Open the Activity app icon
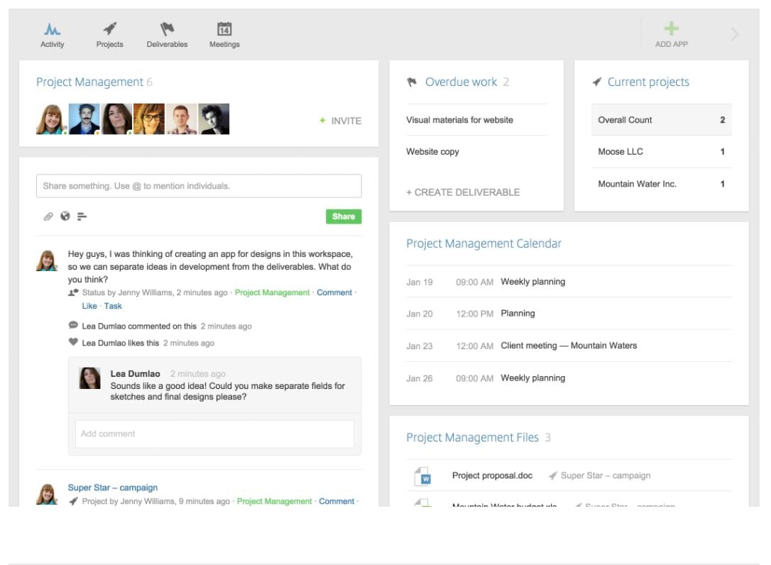Image resolution: width=771 pixels, height=565 pixels. click(52, 29)
